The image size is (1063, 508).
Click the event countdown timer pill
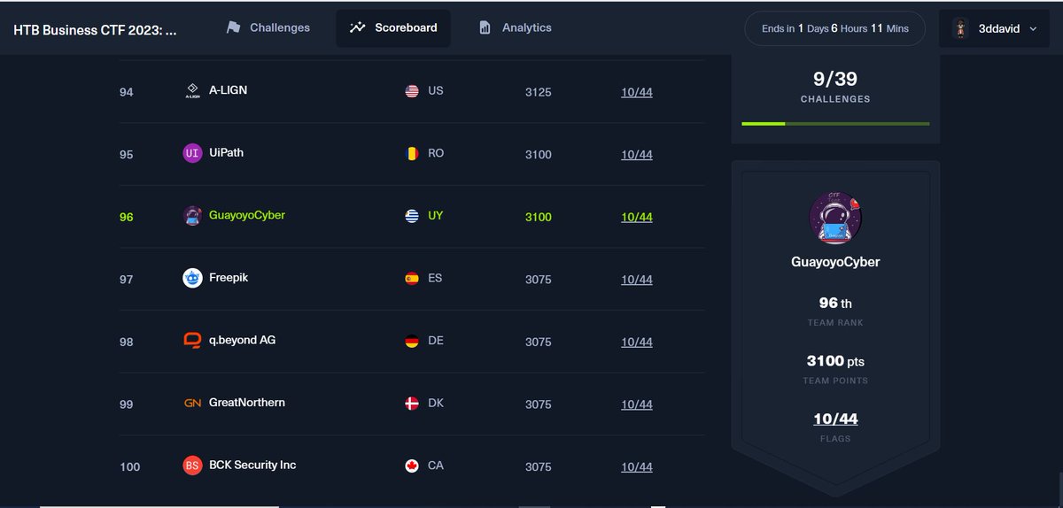[835, 28]
